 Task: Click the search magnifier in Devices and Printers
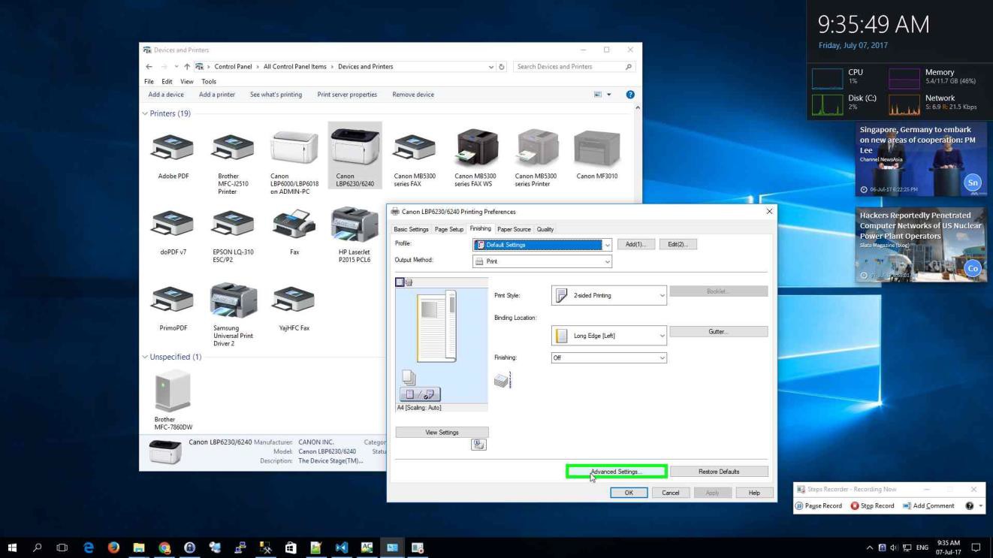click(628, 67)
